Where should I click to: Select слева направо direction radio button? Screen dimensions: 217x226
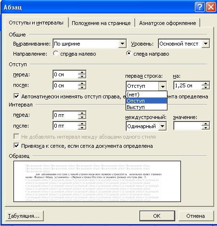click(129, 53)
